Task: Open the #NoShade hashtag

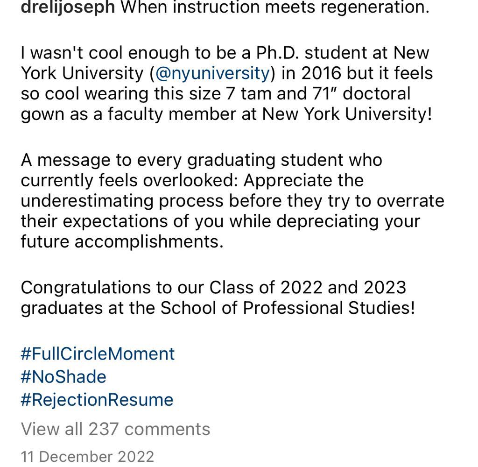Action: point(63,377)
